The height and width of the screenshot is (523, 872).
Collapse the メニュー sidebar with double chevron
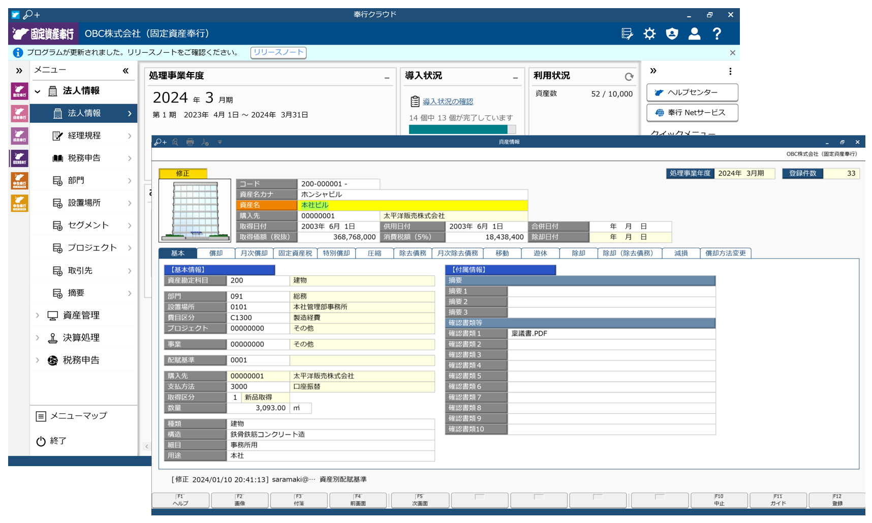126,71
